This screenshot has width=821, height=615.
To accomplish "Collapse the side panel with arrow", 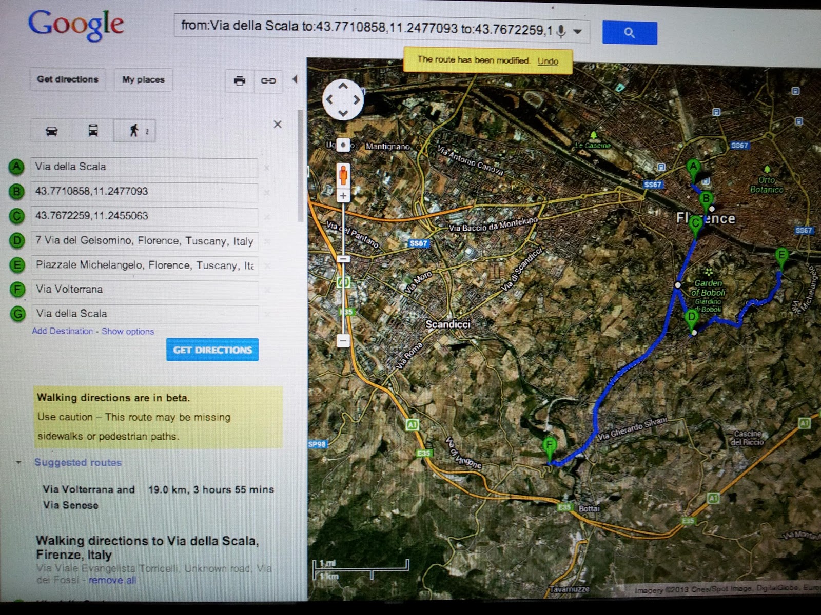I will (x=295, y=79).
